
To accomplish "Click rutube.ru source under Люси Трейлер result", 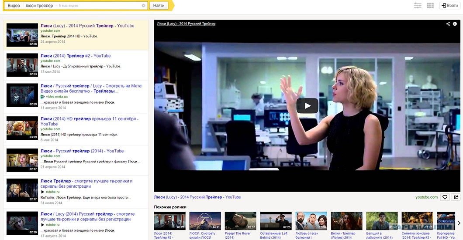I will [x=52, y=192].
